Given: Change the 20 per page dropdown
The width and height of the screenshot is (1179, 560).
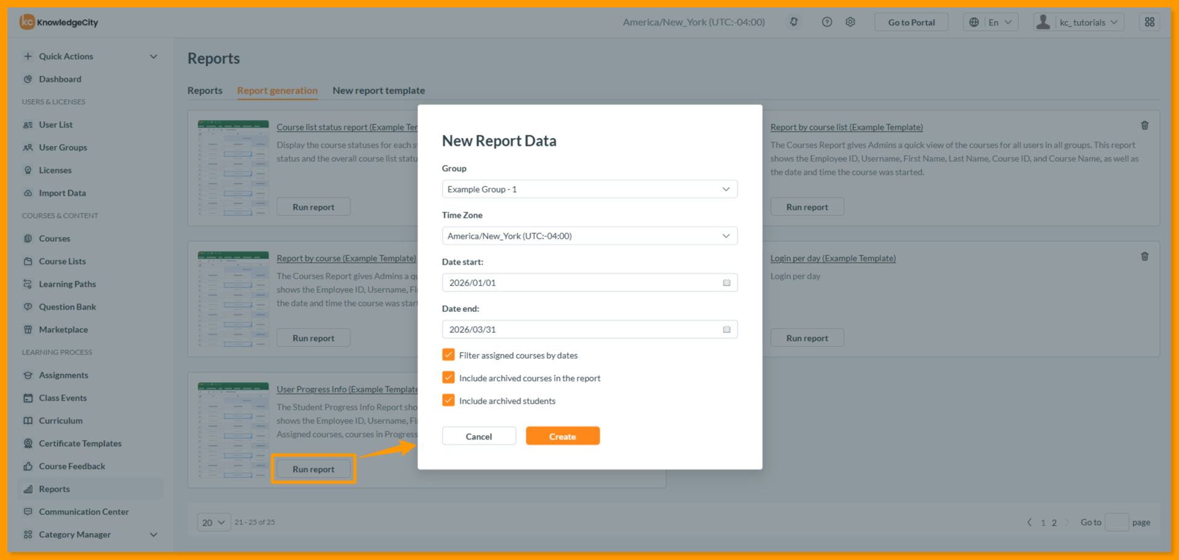Looking at the screenshot, I should tap(214, 522).
